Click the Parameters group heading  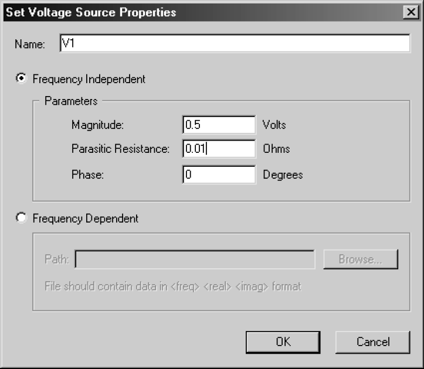click(71, 101)
